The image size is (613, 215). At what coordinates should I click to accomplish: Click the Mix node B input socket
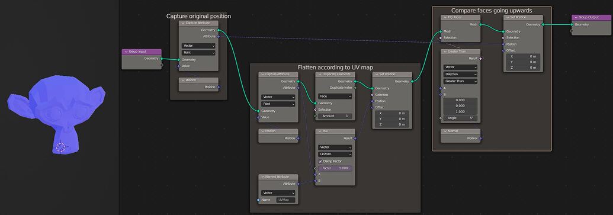click(315, 181)
